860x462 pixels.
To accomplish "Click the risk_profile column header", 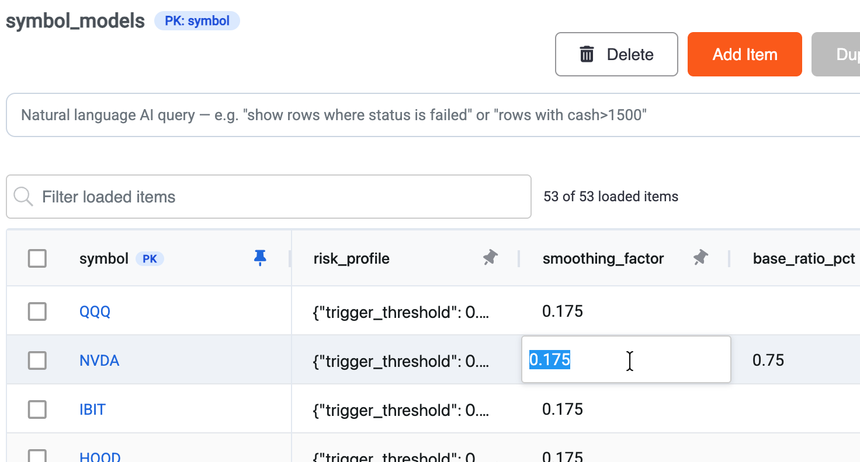I will point(351,258).
